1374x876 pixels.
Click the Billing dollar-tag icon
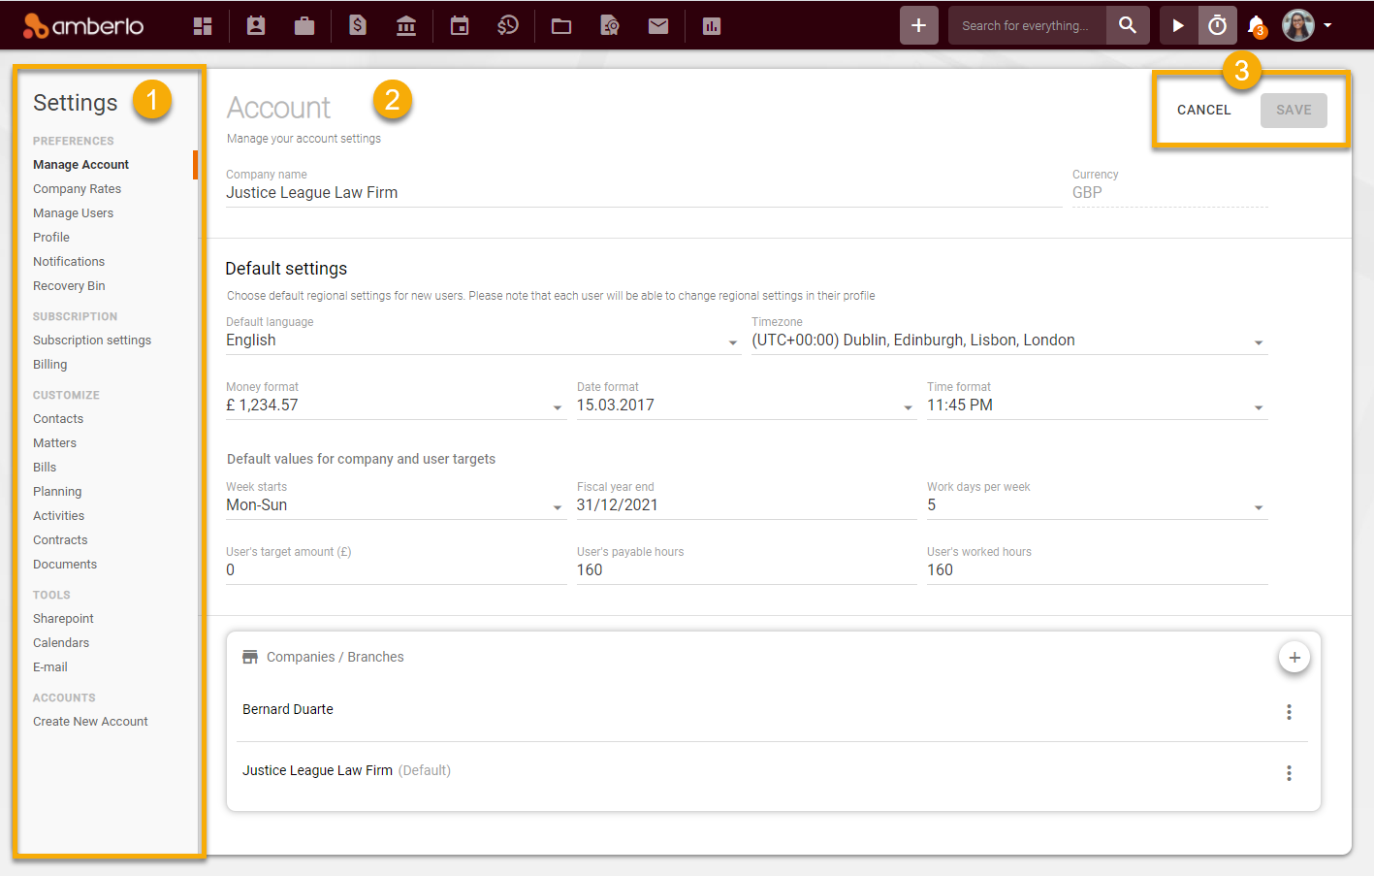(x=357, y=25)
